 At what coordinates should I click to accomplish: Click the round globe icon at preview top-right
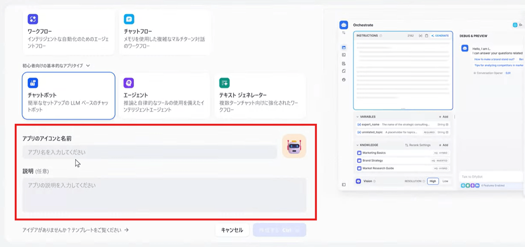tap(515, 25)
